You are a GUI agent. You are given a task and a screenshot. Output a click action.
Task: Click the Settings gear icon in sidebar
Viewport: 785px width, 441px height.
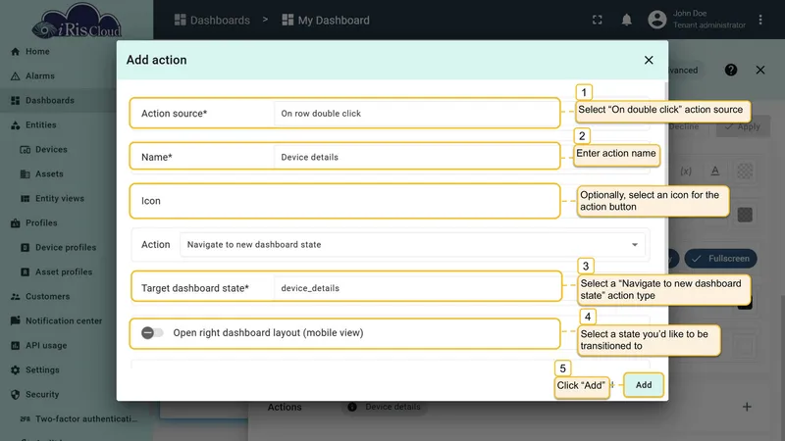15,370
